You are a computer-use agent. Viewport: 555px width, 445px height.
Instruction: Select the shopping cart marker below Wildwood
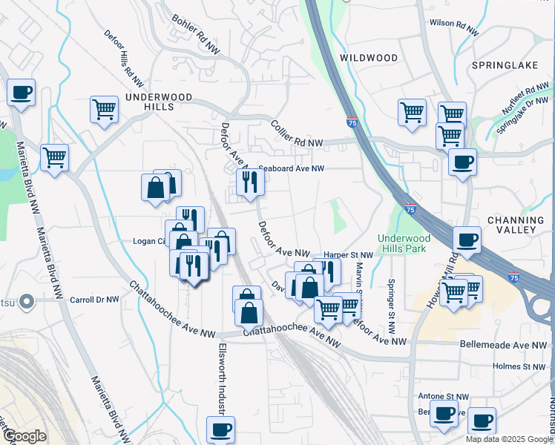pyautogui.click(x=412, y=113)
